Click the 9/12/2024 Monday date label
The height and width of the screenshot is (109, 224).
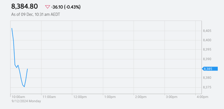click(x=26, y=101)
